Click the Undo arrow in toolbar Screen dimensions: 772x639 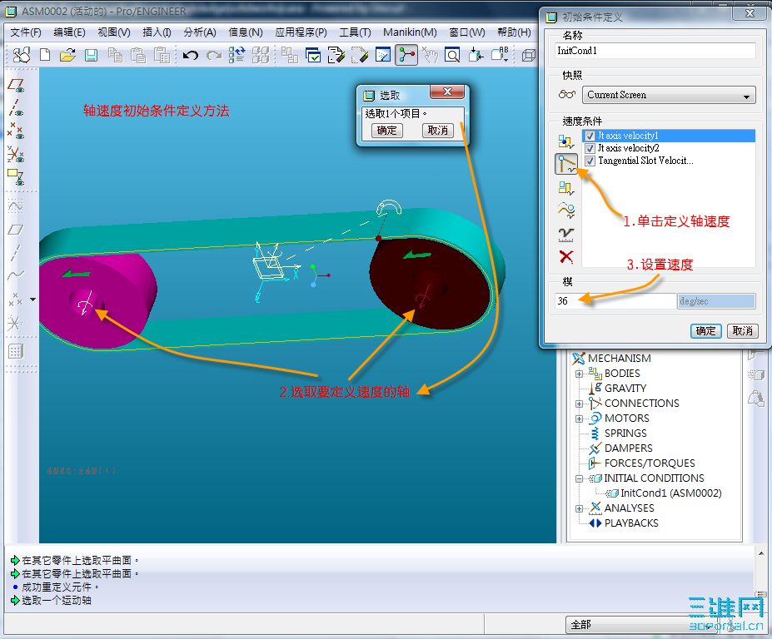[x=190, y=55]
